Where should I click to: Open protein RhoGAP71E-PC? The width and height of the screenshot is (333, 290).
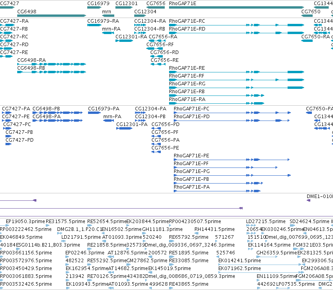pyautogui.click(x=192, y=109)
